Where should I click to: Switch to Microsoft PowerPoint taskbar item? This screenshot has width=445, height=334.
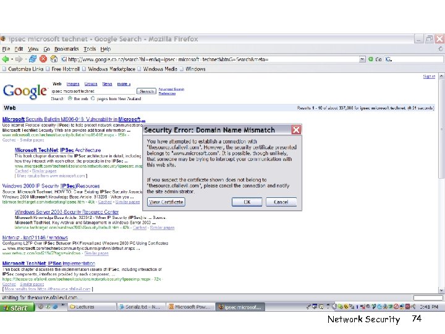tap(190, 307)
